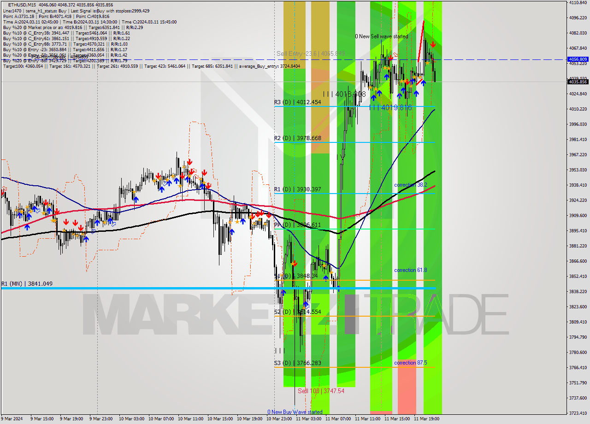Click the 4082.030 price axis value
This screenshot has width=590, height=424.
click(578, 33)
